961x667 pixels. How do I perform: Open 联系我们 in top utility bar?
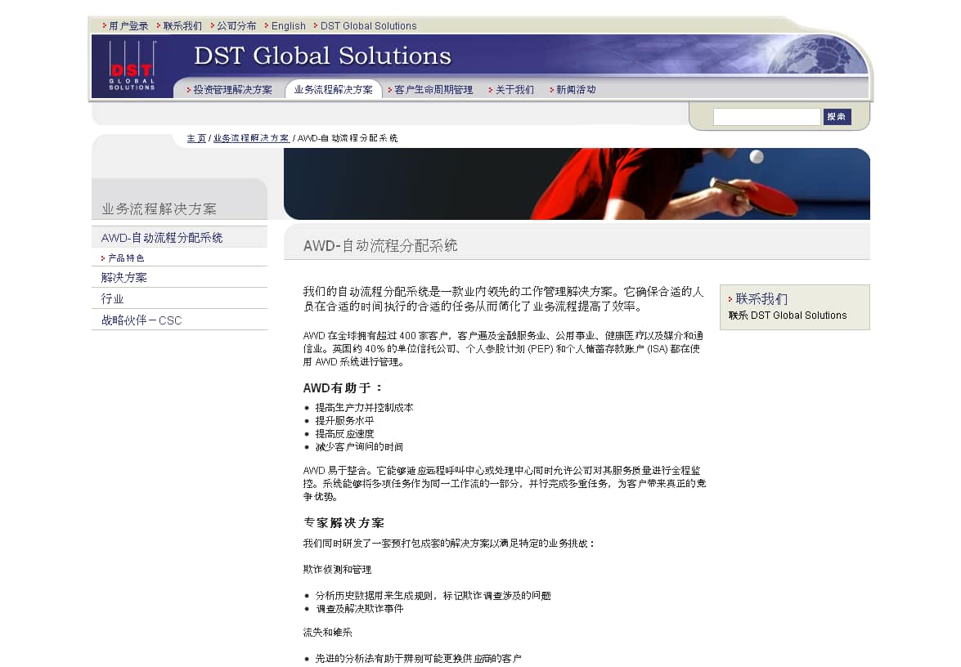(182, 26)
